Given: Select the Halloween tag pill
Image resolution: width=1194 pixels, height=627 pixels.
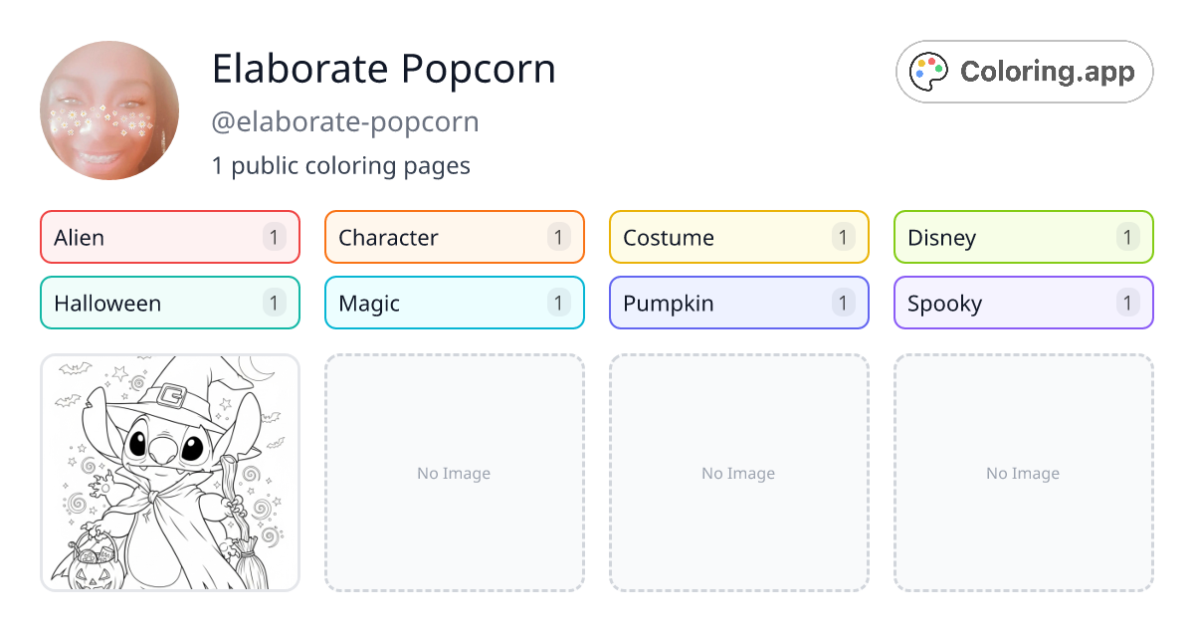Looking at the screenshot, I should click(x=169, y=303).
